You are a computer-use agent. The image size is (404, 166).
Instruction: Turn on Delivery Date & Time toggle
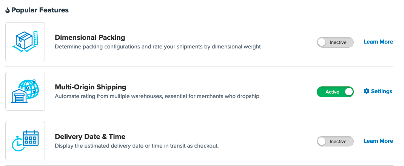pos(335,142)
